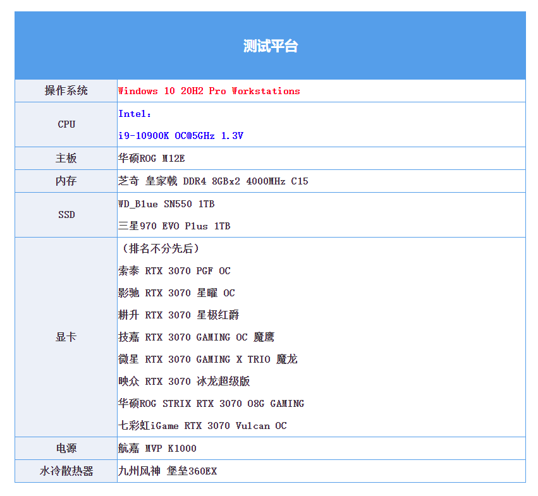The image size is (538, 496).
Task: Click i9-10900K OC@5GHz 1.3V text
Action: click(x=181, y=136)
